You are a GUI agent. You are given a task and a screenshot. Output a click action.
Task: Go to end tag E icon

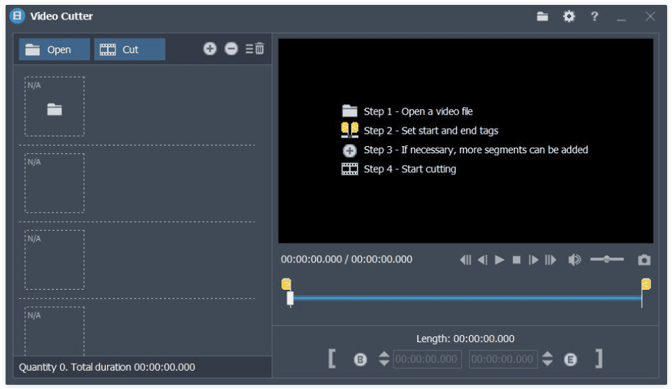click(x=570, y=360)
